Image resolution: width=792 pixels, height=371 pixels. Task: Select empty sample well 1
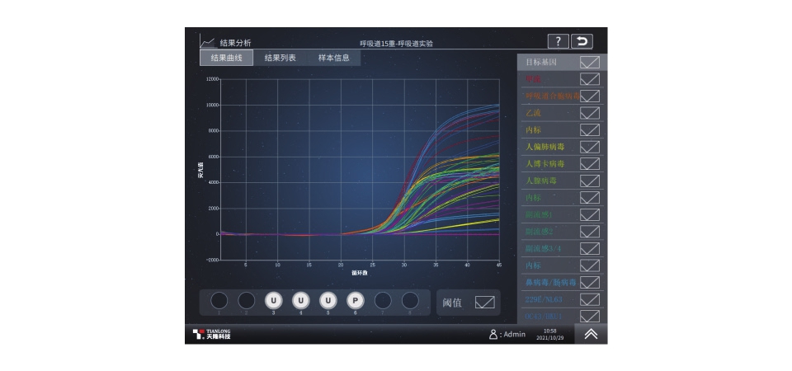pyautogui.click(x=219, y=301)
